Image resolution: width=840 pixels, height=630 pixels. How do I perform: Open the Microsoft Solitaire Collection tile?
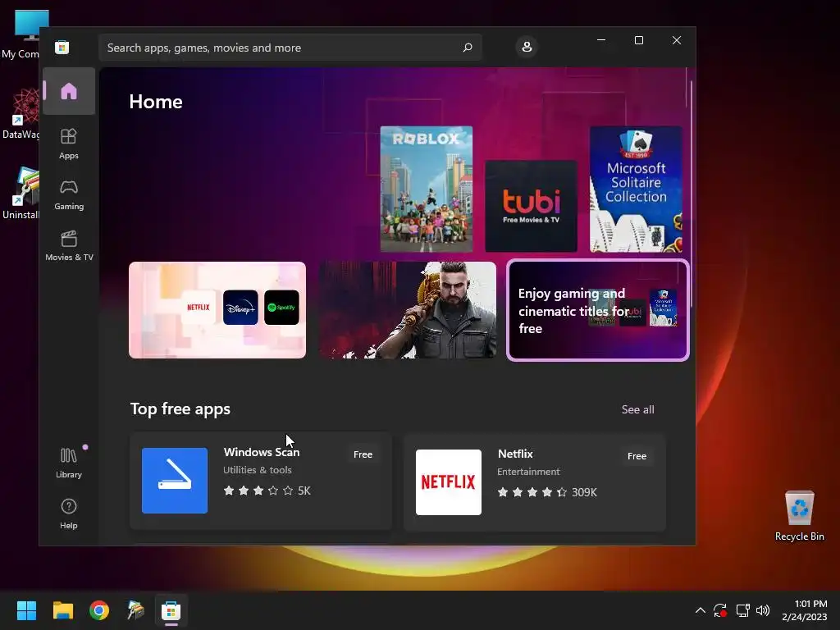tap(636, 189)
